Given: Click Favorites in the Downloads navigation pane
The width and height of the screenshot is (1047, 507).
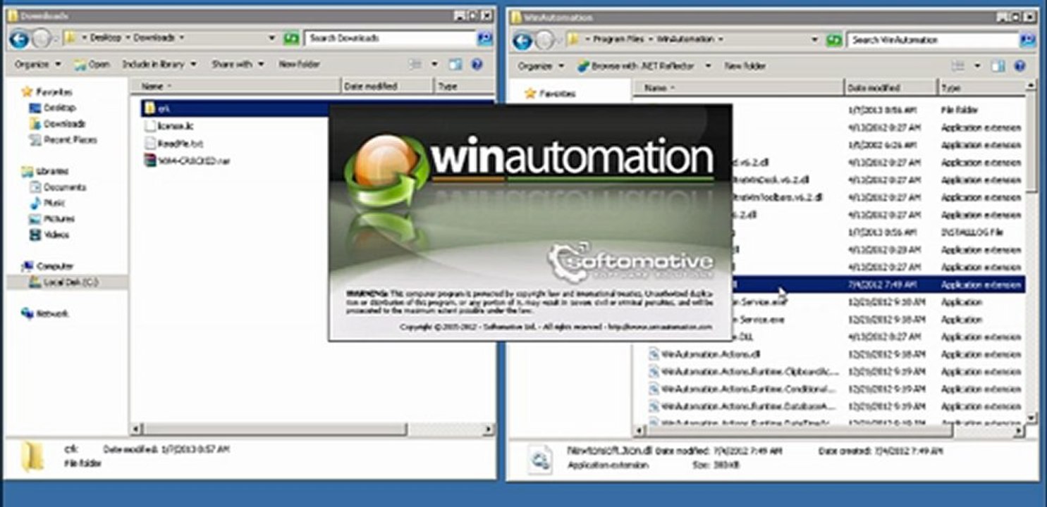Looking at the screenshot, I should coord(47,92).
